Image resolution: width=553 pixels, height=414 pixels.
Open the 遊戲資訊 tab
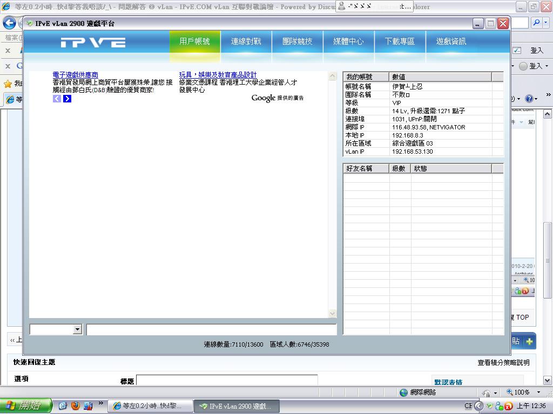(451, 42)
